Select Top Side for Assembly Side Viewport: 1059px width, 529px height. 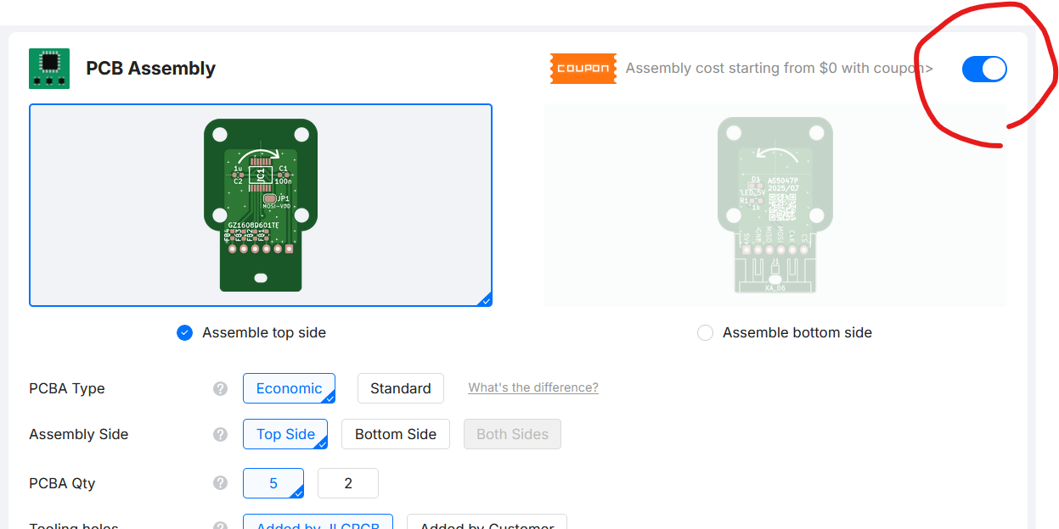point(285,434)
